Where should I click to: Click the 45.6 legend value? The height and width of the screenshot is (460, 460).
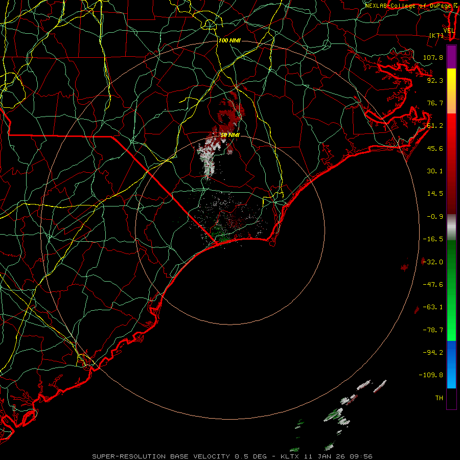(x=435, y=148)
